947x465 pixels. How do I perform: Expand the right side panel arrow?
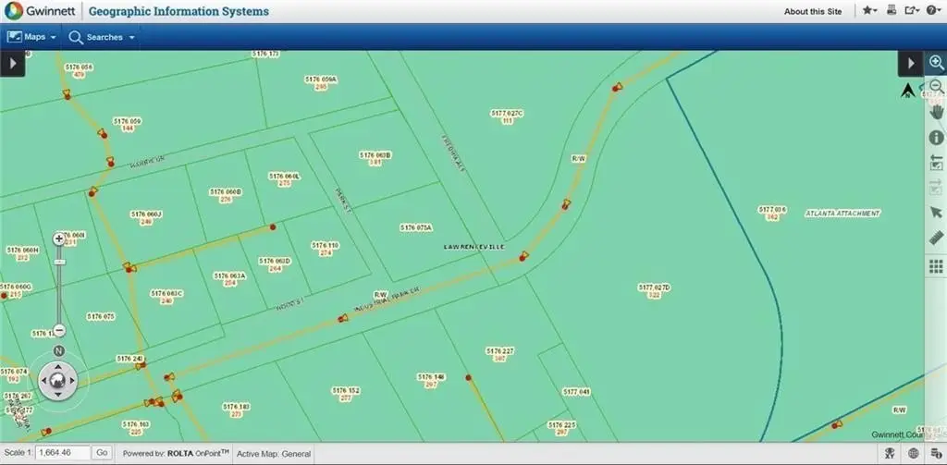[911, 64]
